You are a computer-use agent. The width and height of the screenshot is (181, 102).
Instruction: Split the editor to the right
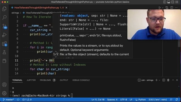172,8
